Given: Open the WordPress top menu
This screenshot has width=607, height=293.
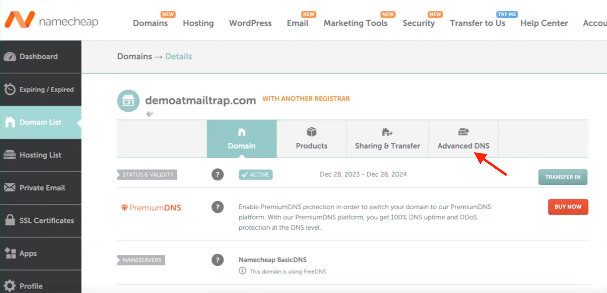Looking at the screenshot, I should [x=250, y=23].
